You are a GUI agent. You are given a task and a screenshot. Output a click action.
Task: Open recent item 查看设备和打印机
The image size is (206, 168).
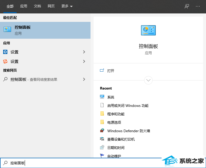pyautogui.click(x=121, y=139)
